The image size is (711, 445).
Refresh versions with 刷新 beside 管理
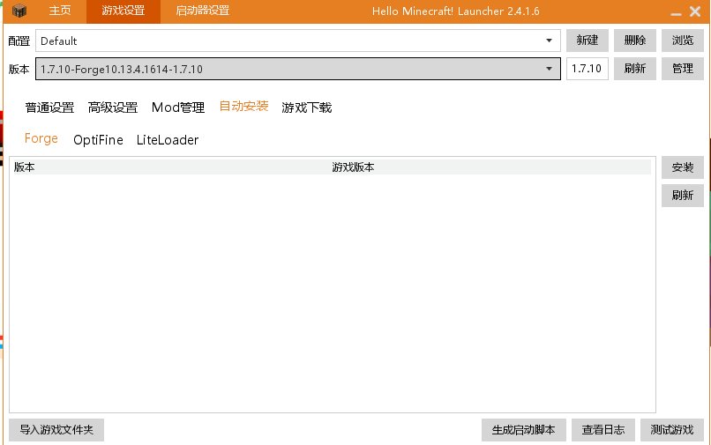click(x=635, y=69)
